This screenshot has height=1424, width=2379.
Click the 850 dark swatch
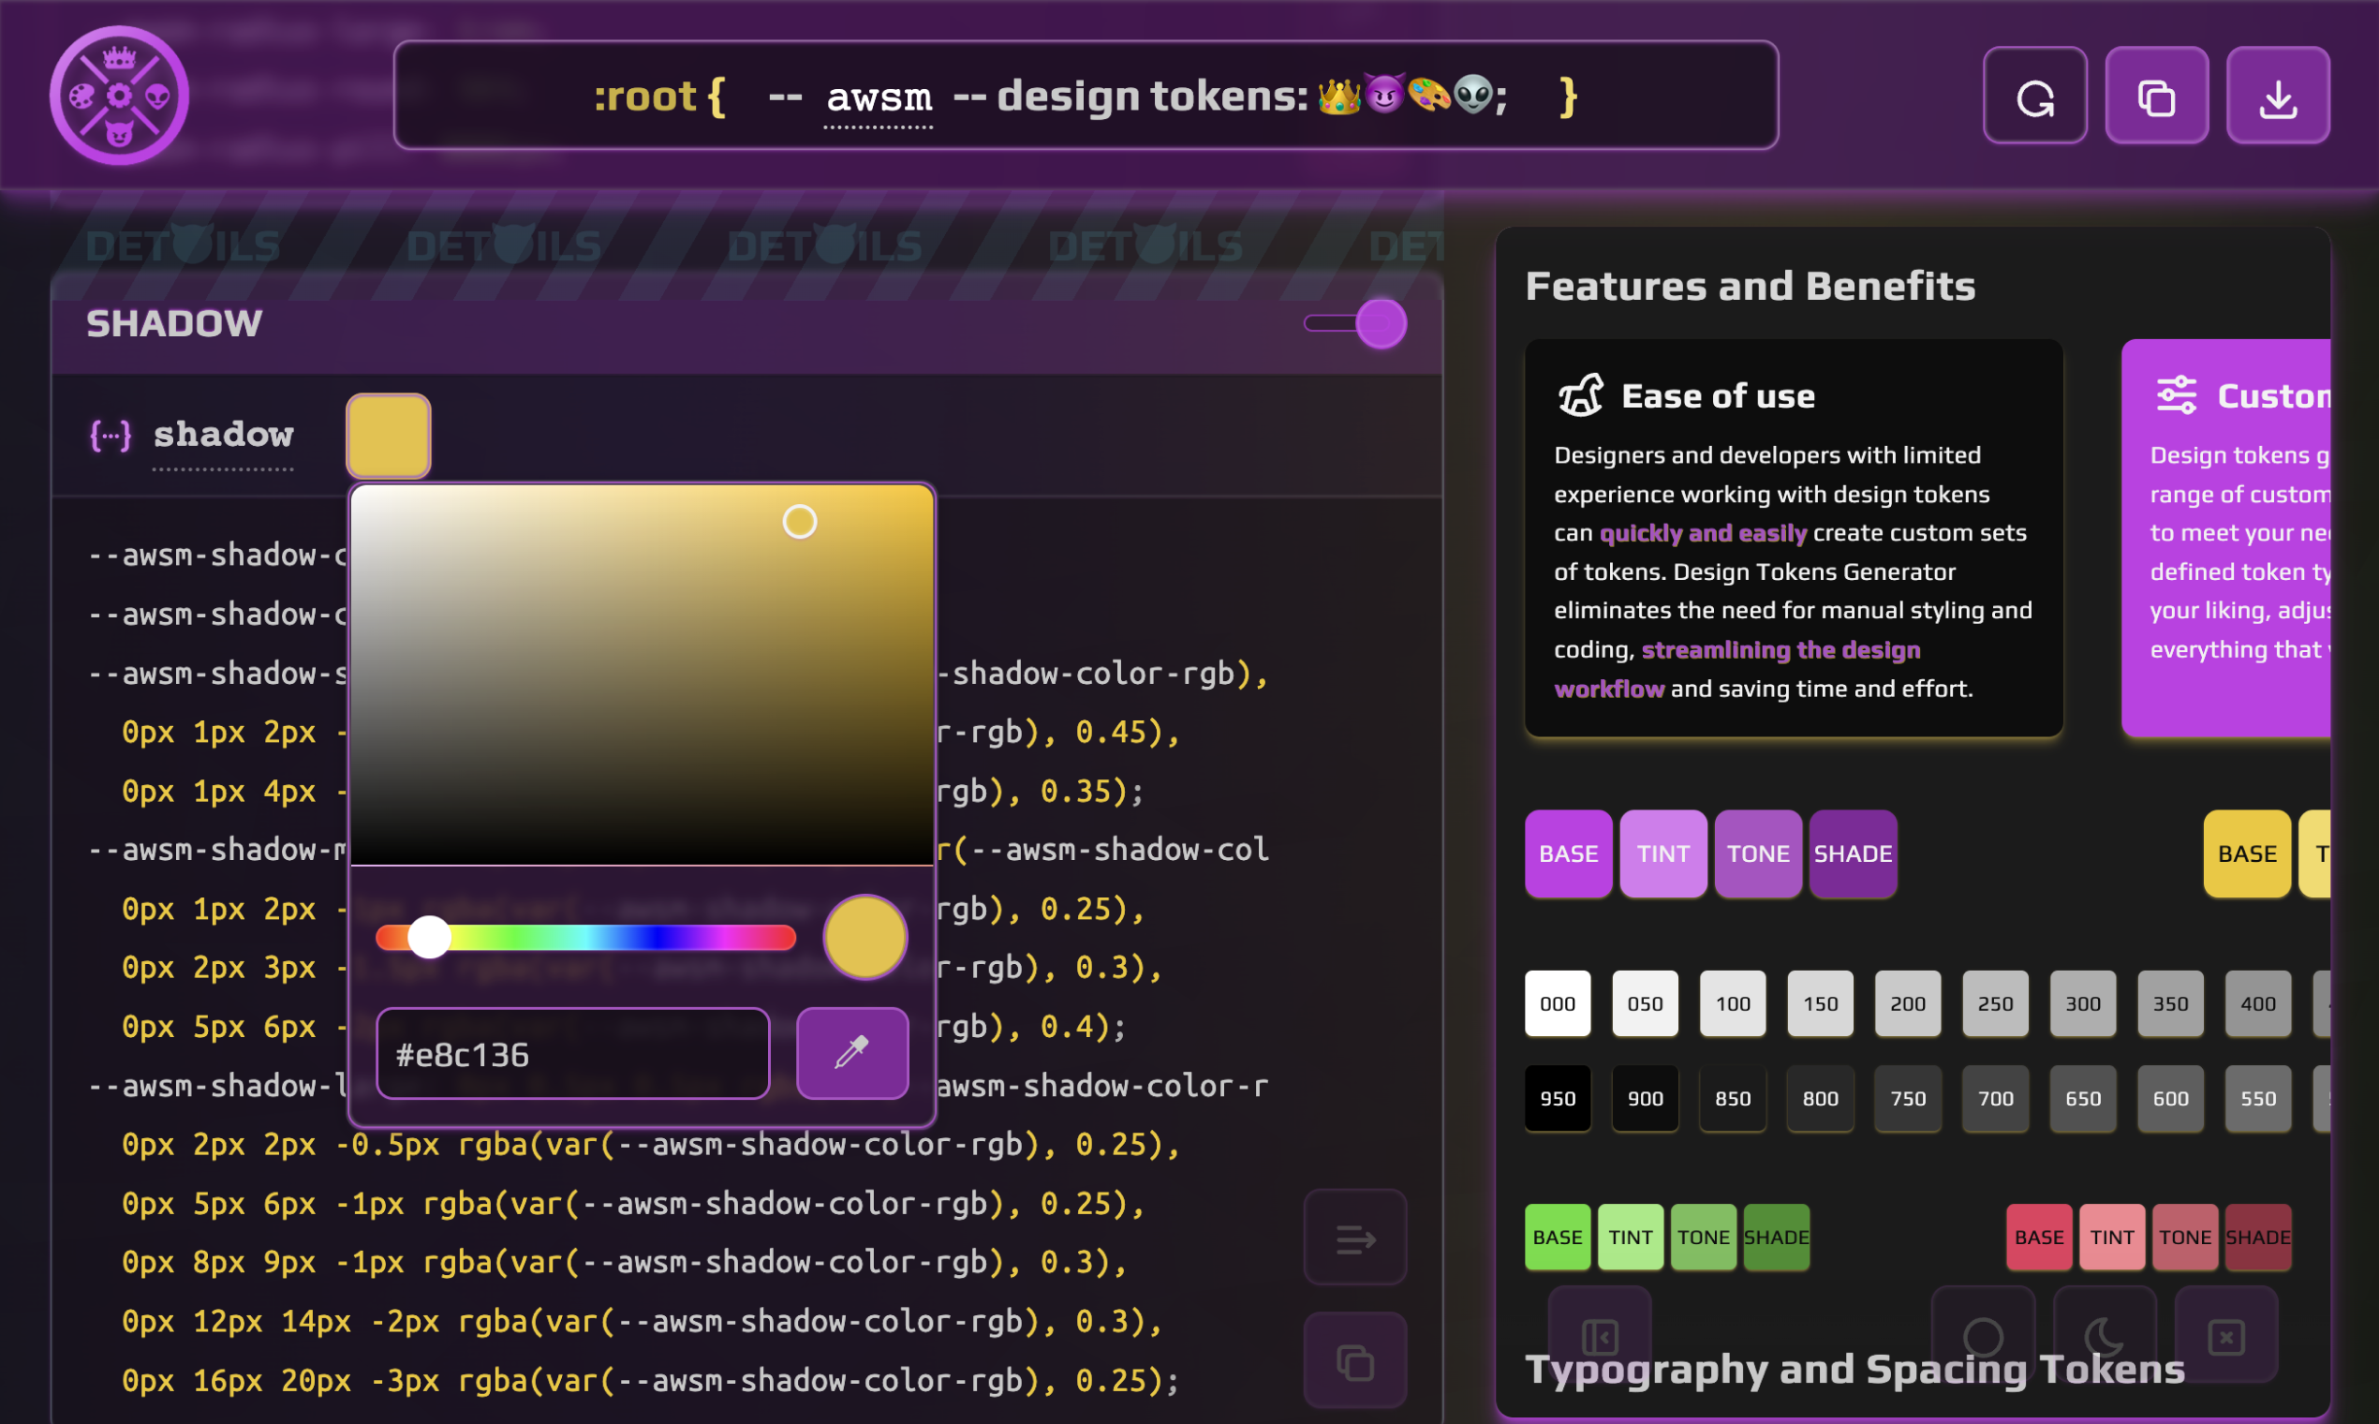coord(1733,1098)
